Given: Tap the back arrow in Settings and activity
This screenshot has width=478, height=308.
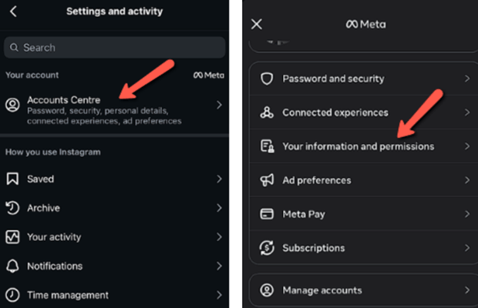Looking at the screenshot, I should (13, 12).
